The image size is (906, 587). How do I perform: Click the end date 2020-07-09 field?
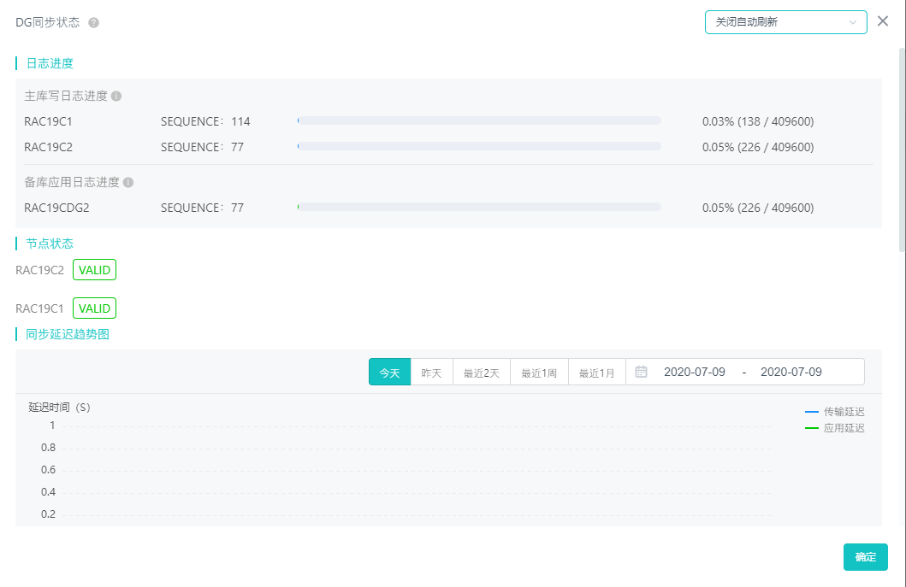coord(791,372)
